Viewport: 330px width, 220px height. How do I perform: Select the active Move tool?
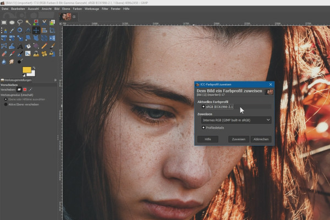coord(36,30)
